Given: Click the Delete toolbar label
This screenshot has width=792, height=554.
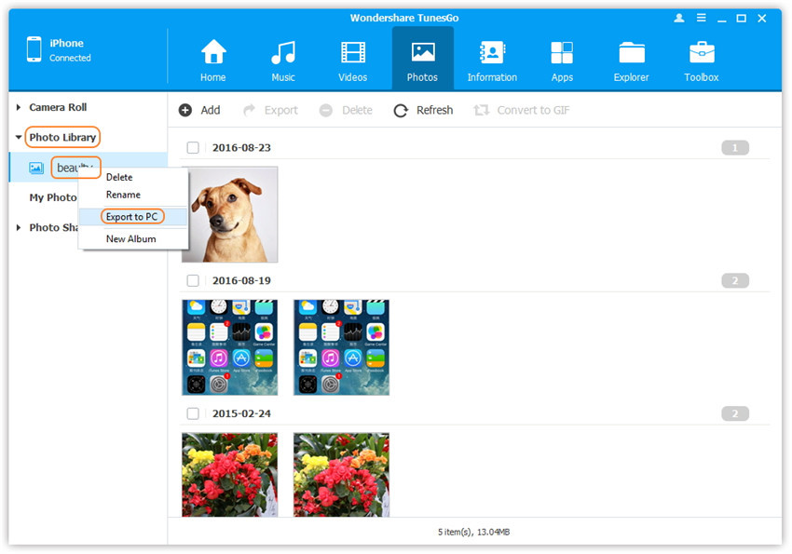Looking at the screenshot, I should (357, 110).
